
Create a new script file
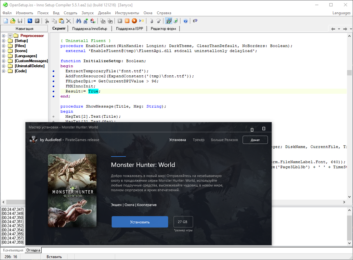6,21
